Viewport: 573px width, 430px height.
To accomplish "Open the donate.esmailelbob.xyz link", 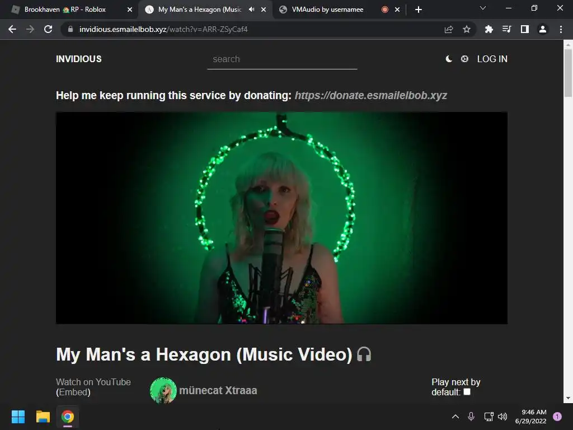I will pos(371,95).
